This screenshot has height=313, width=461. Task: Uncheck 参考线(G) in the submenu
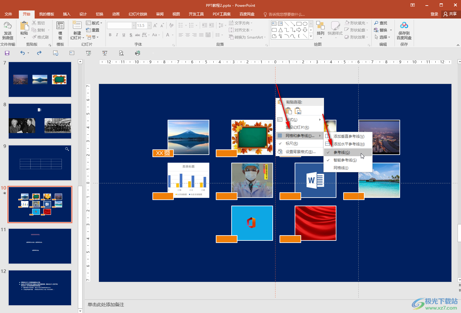click(x=342, y=152)
